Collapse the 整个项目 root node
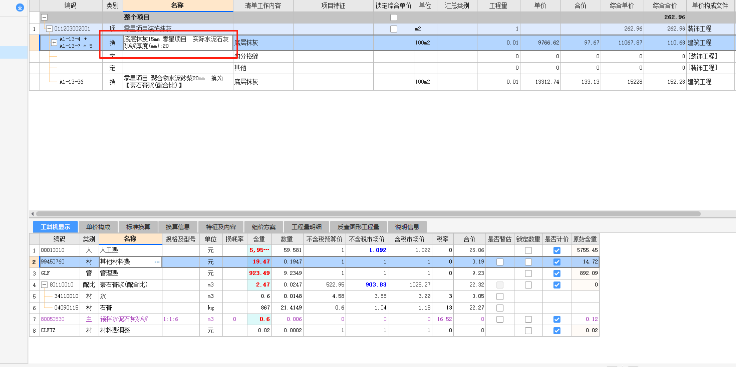 point(44,17)
